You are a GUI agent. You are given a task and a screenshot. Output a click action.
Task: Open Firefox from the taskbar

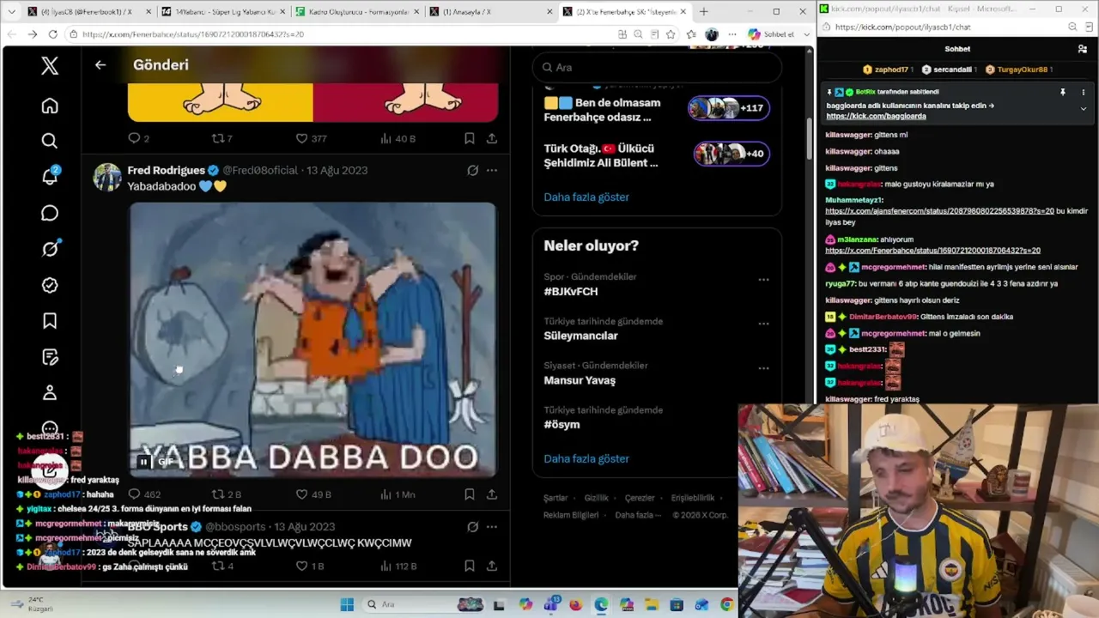(x=575, y=604)
